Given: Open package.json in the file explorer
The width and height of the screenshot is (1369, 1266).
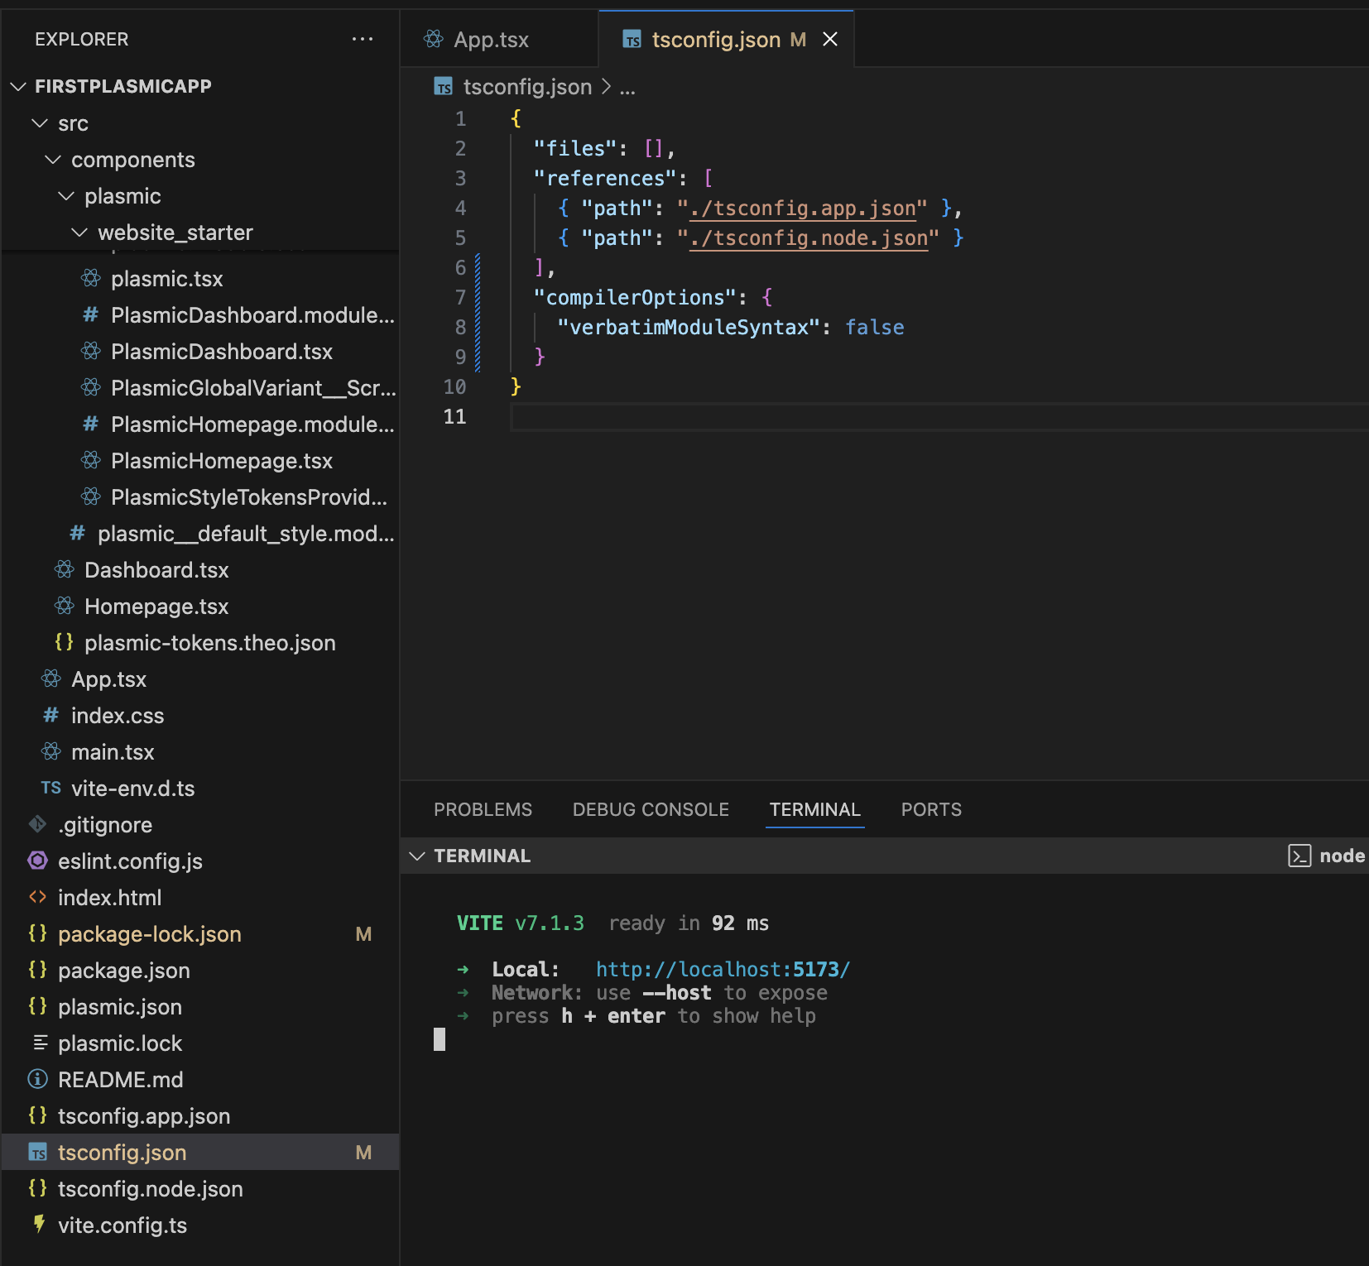Looking at the screenshot, I should coord(124,971).
